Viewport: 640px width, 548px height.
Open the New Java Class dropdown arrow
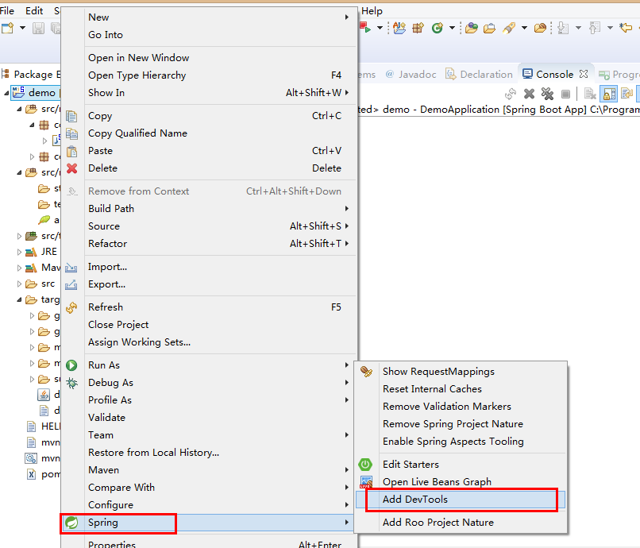pos(452,28)
